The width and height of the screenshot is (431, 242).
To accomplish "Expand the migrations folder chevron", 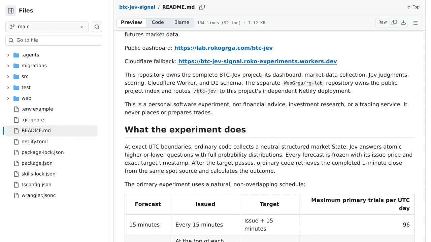I will pyautogui.click(x=8, y=66).
